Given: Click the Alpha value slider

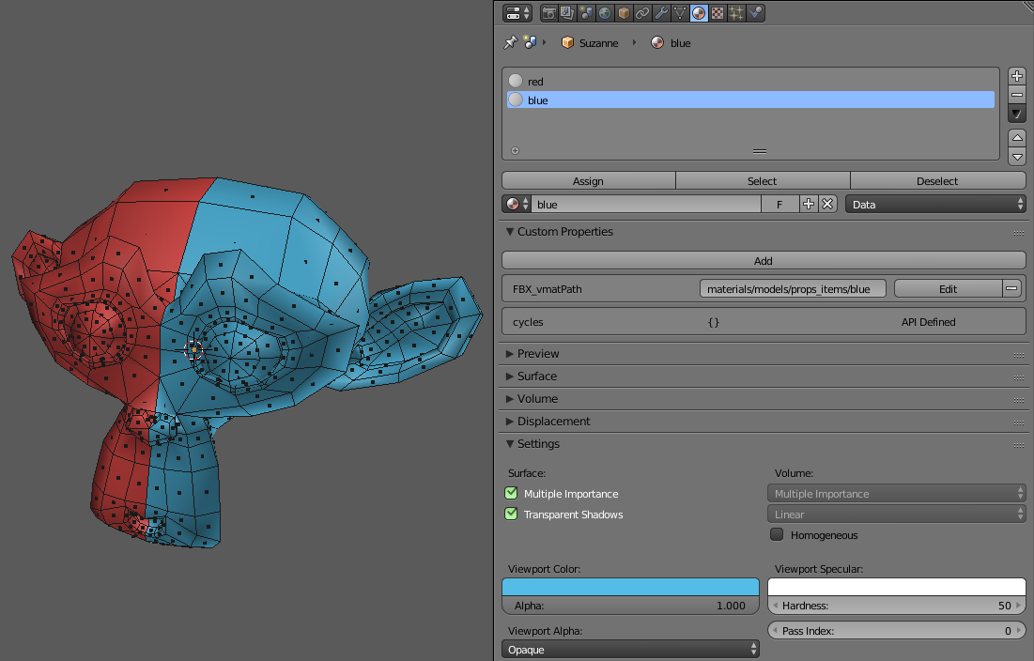Looking at the screenshot, I should pos(630,605).
